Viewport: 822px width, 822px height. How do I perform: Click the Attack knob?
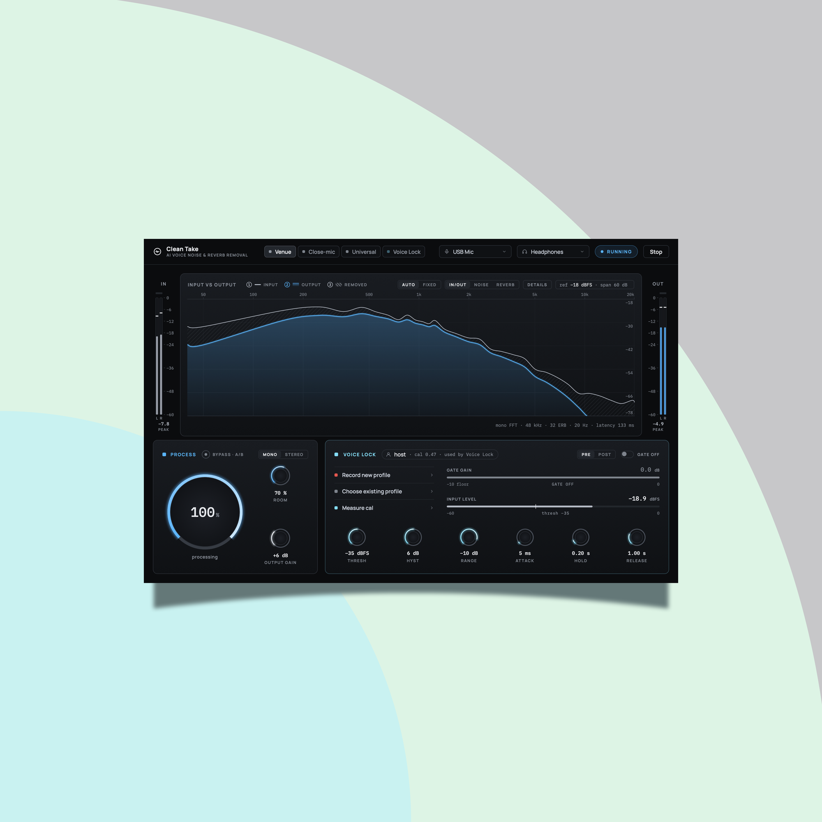click(x=525, y=537)
